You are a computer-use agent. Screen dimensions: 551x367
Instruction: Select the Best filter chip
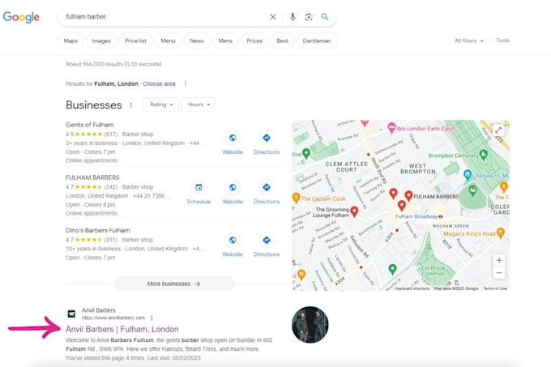click(282, 41)
